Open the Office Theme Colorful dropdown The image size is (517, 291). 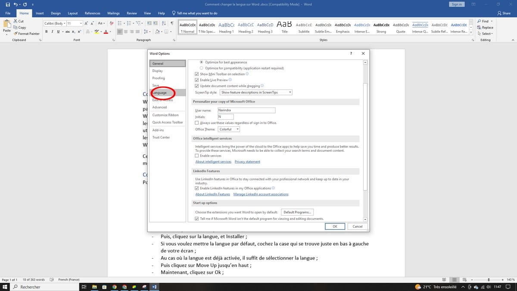(229, 129)
